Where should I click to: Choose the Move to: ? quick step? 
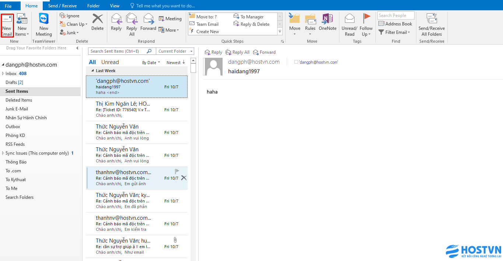point(203,17)
